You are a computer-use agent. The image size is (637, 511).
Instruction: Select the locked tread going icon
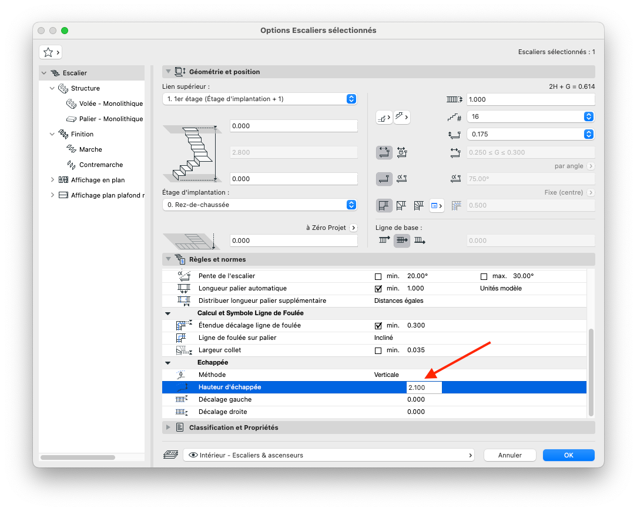tap(402, 152)
